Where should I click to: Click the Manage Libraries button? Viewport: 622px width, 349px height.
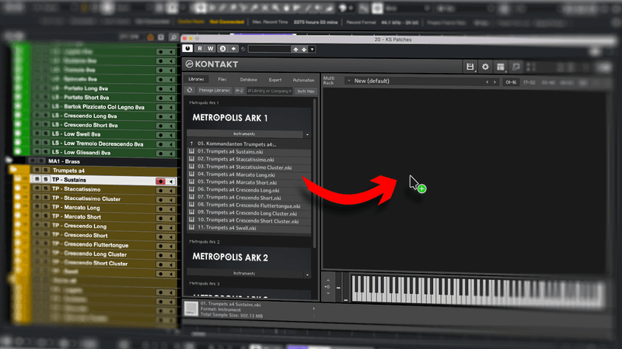click(215, 91)
